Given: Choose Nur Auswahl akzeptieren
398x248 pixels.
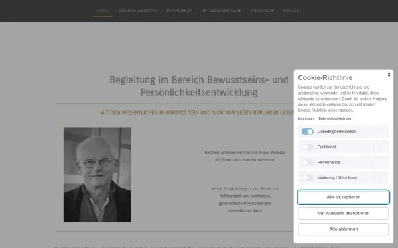Looking at the screenshot, I should click(x=344, y=213).
